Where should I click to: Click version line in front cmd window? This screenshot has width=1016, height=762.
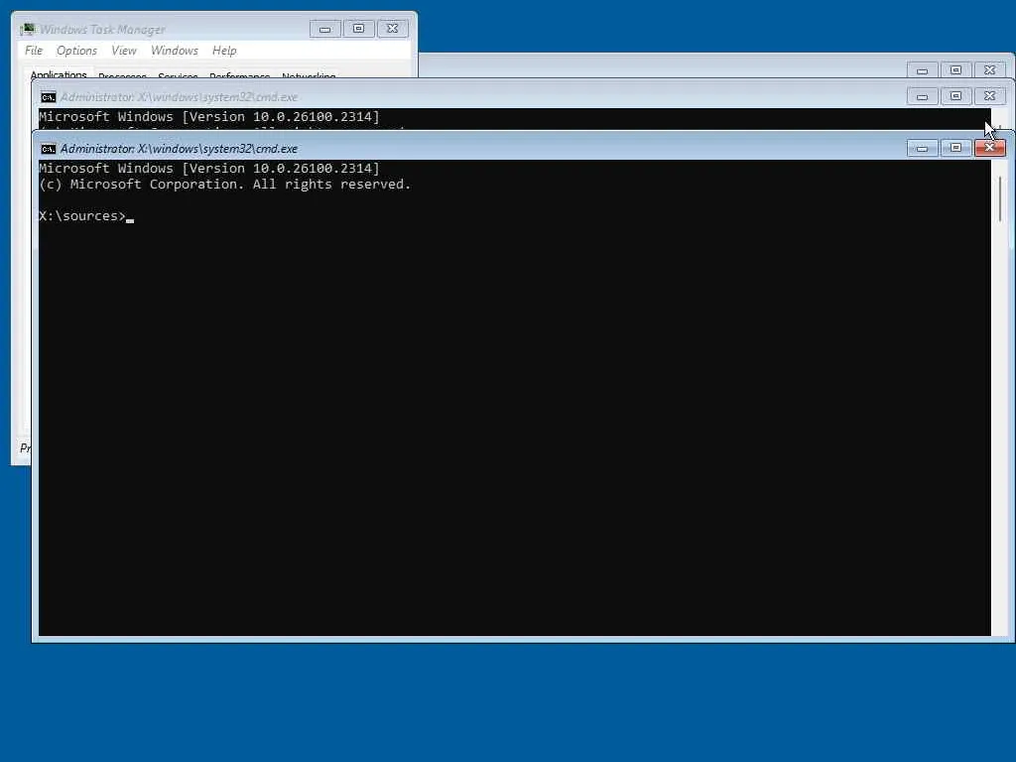point(209,169)
